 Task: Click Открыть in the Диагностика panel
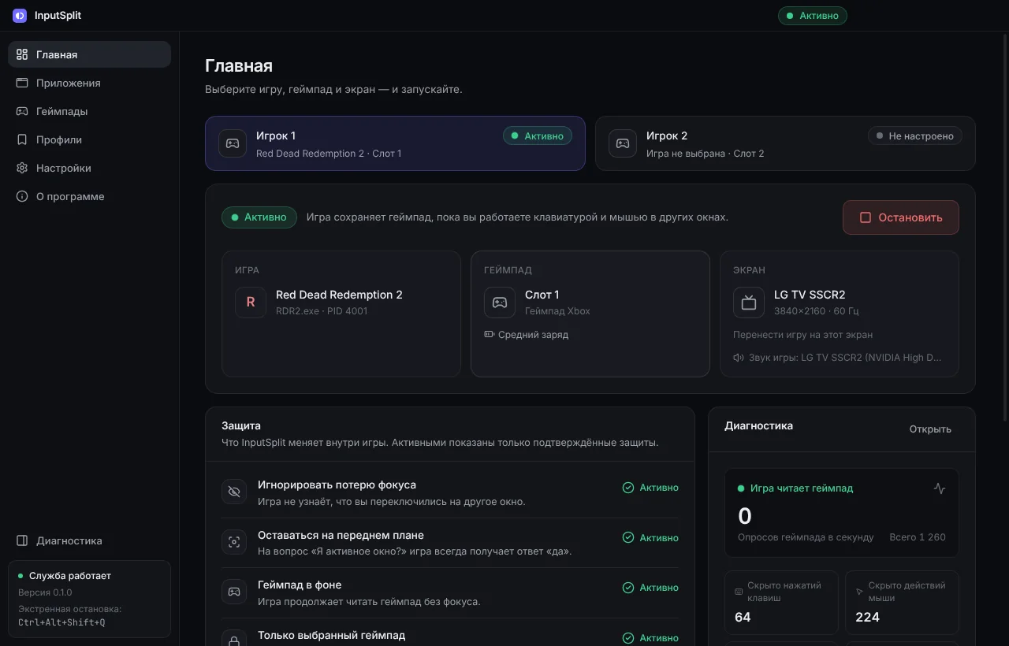(930, 429)
